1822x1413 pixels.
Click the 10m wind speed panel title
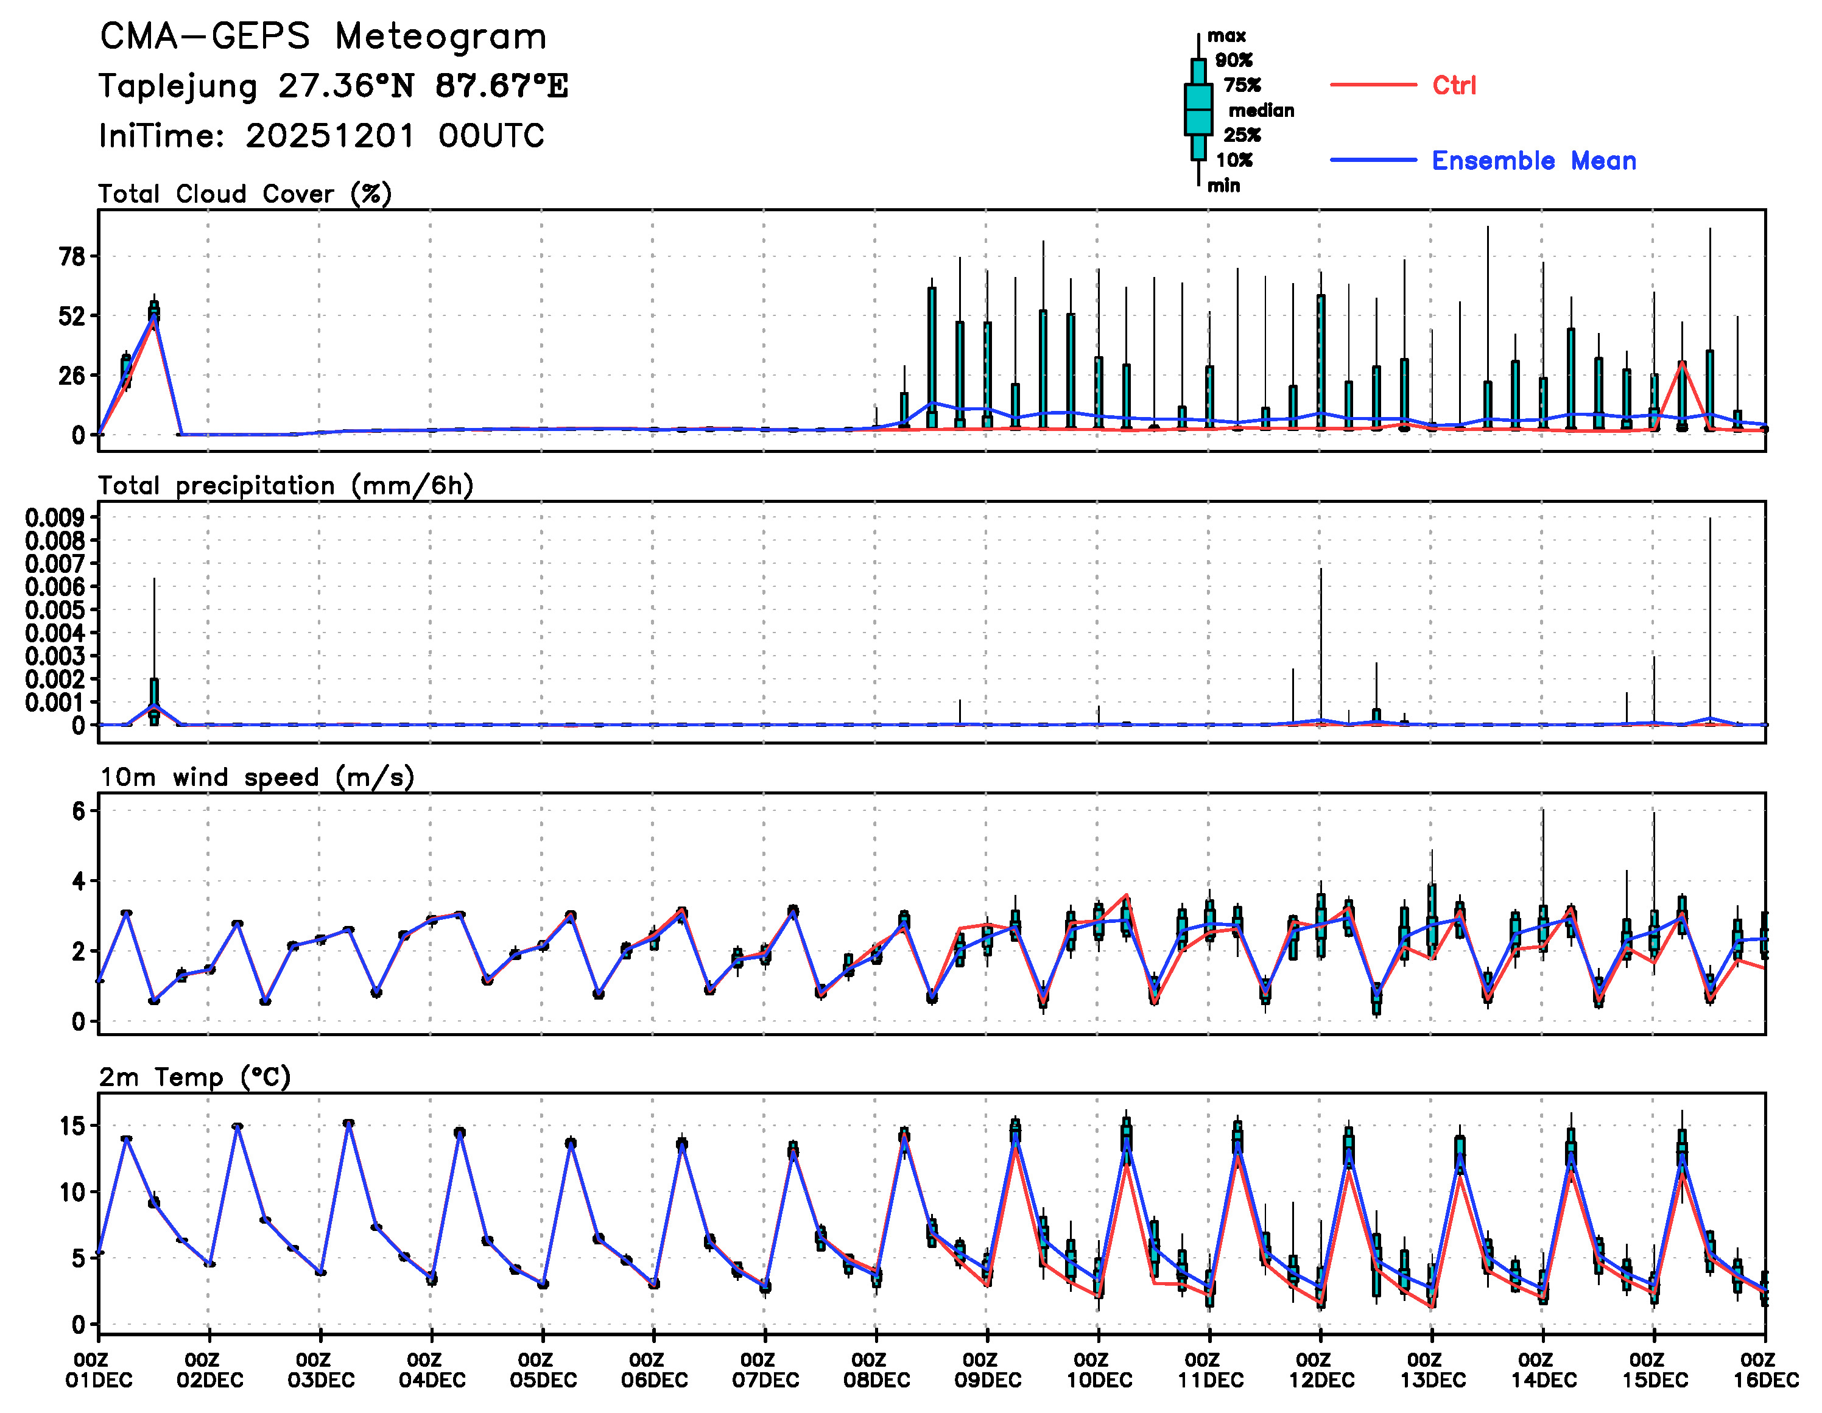click(x=256, y=777)
